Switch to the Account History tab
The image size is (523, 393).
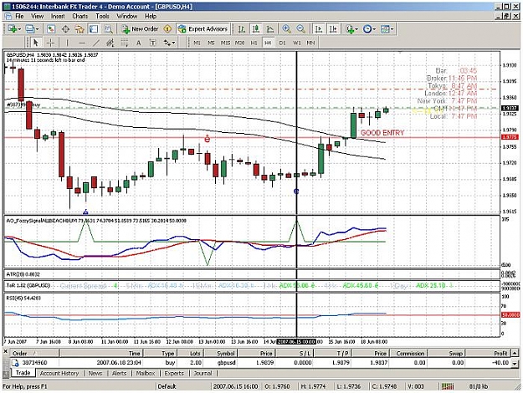[59, 373]
